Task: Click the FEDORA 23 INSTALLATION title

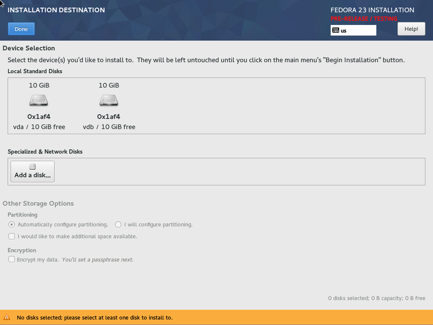Action: click(372, 10)
